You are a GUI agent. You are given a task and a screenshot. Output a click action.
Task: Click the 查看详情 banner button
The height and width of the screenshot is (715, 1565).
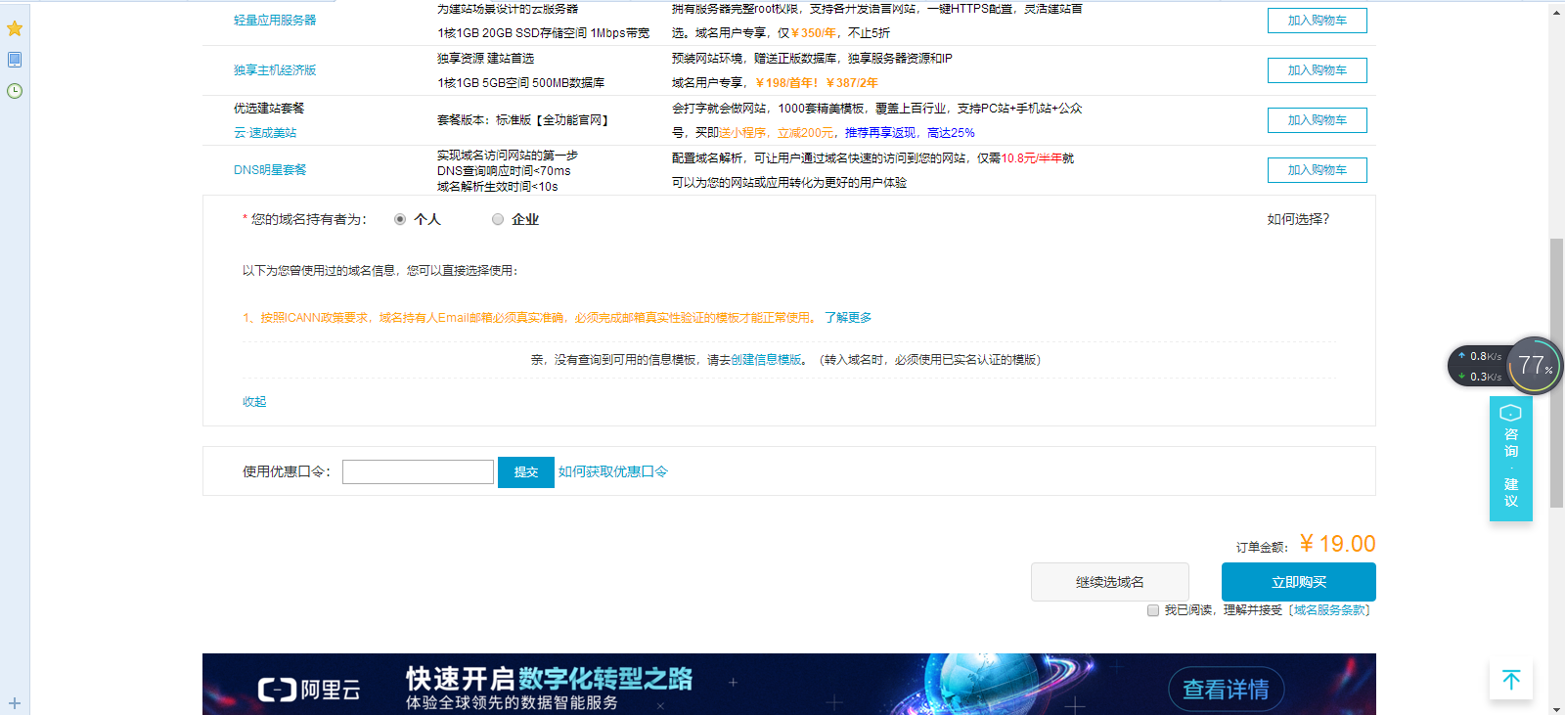(1226, 690)
